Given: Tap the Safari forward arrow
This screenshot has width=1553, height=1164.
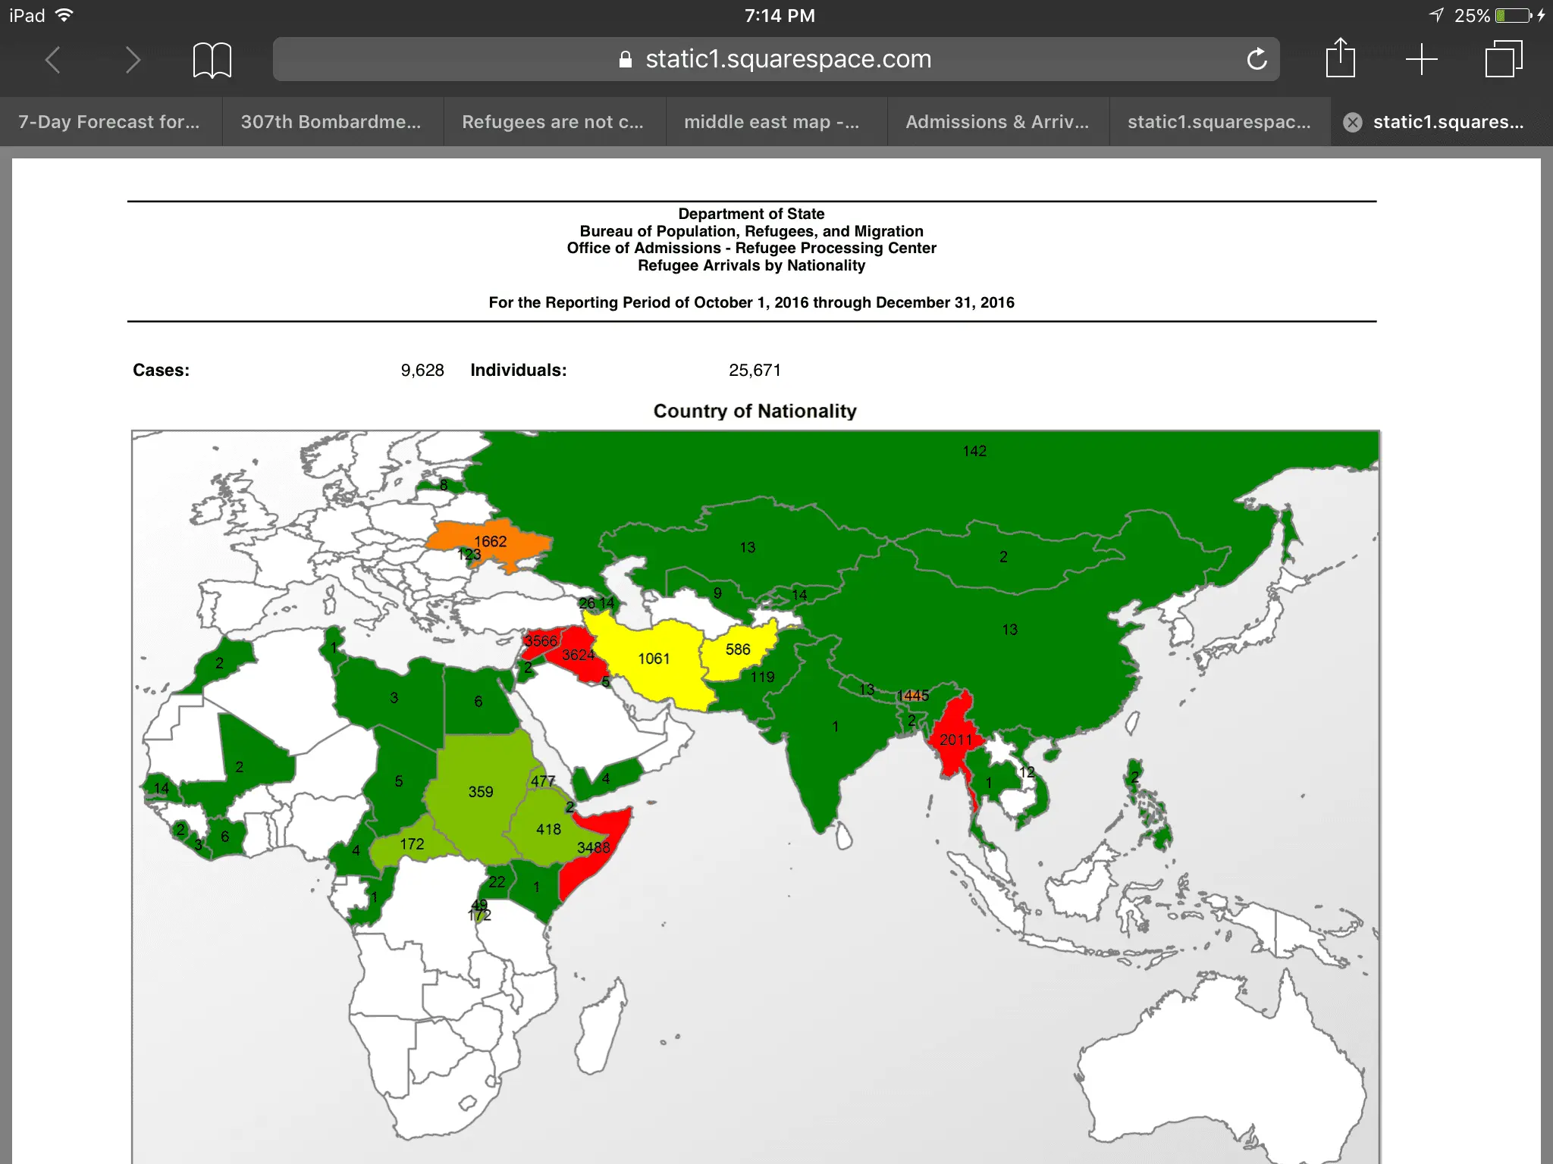Looking at the screenshot, I should coord(133,59).
